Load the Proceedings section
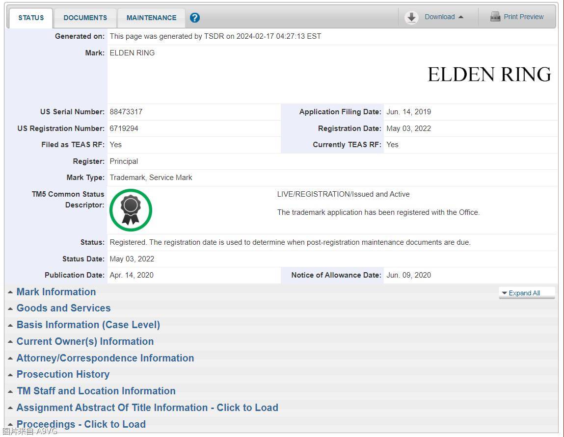This screenshot has width=564, height=437. [81, 424]
